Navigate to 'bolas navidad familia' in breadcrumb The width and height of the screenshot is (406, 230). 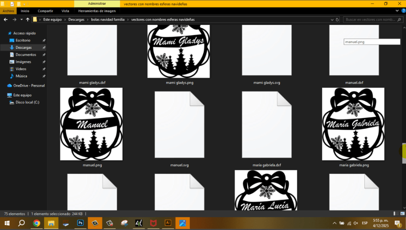pos(108,19)
